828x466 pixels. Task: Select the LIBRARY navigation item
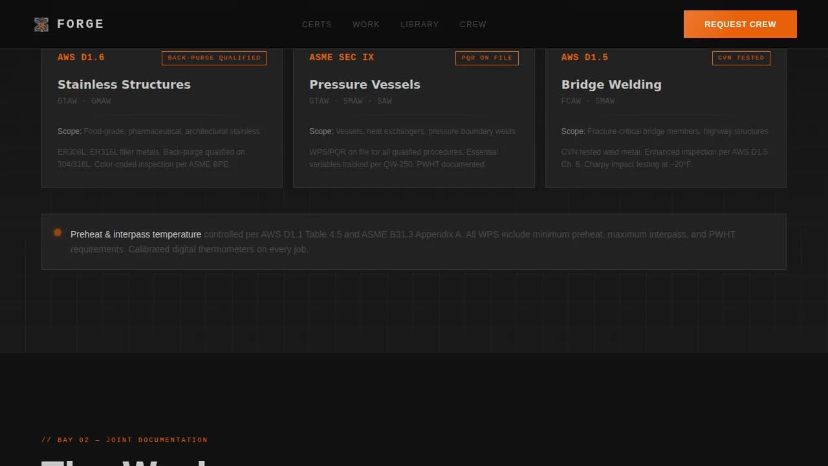[x=419, y=24]
